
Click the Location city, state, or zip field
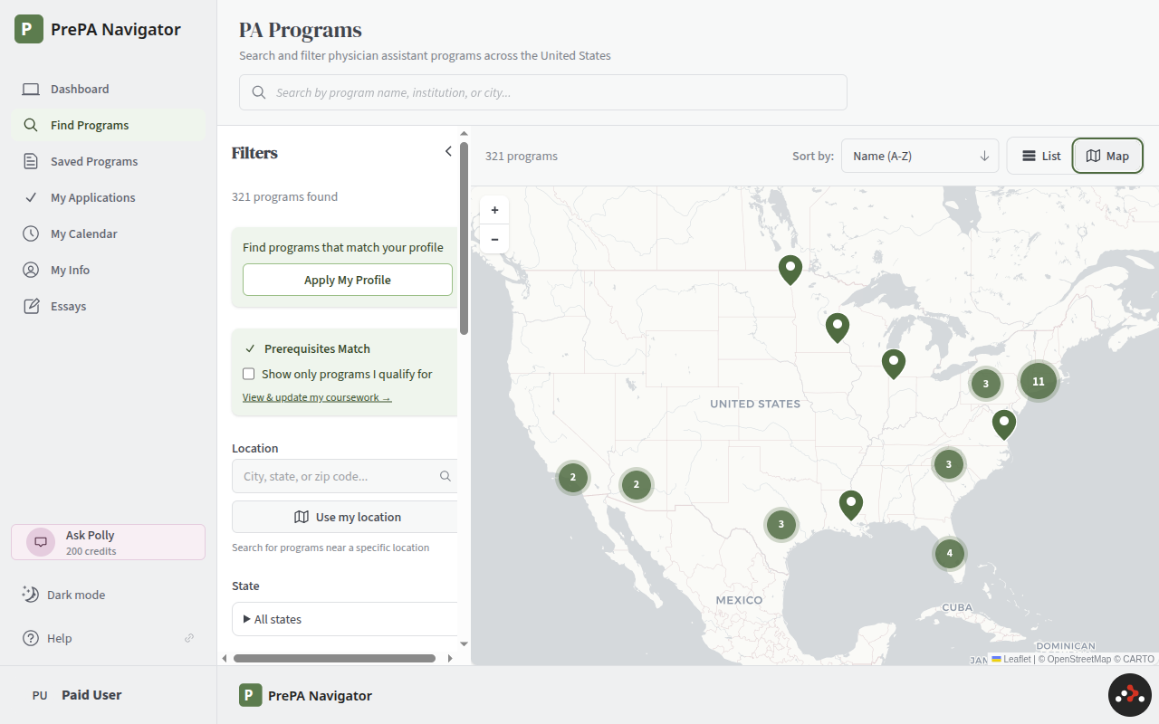[345, 476]
